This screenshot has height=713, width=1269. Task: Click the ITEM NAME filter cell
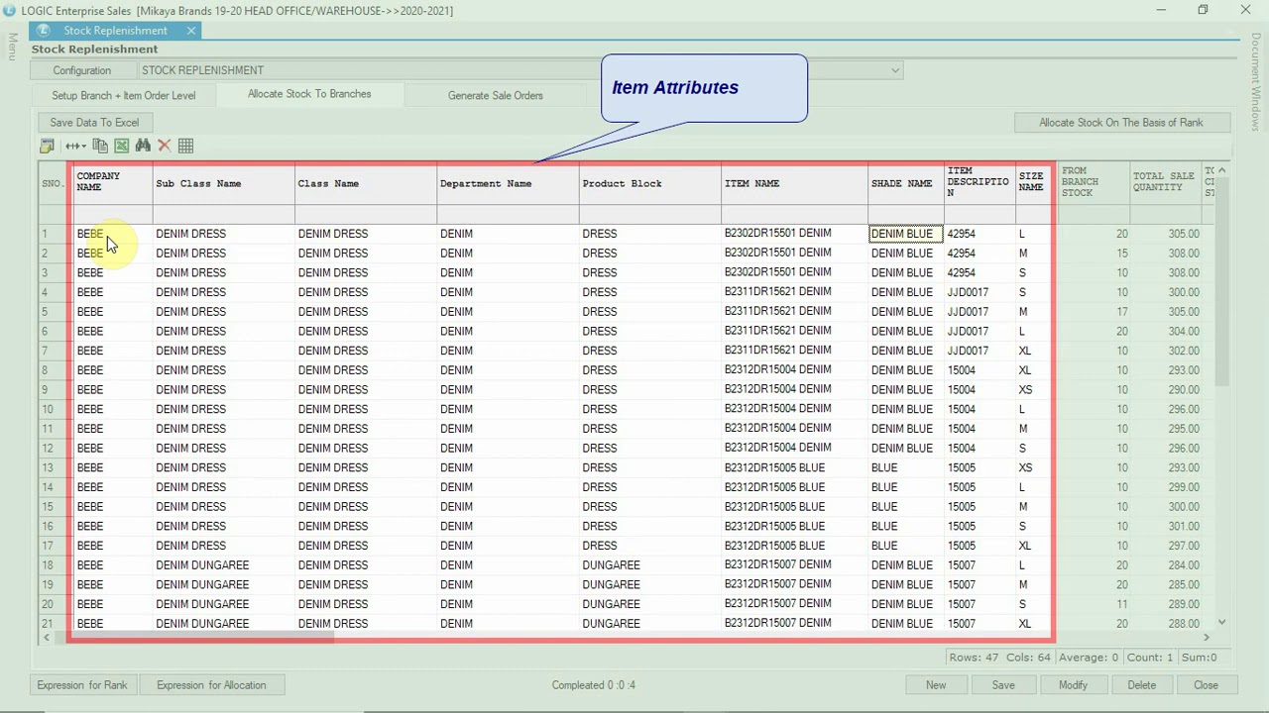coord(794,215)
